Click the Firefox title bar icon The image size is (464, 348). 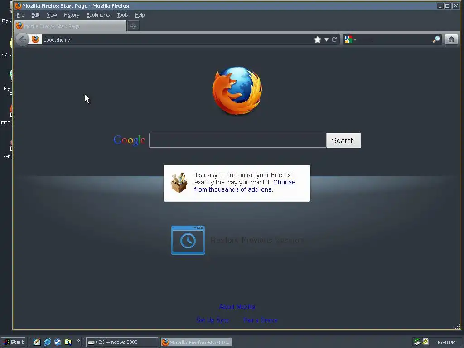click(x=18, y=5)
